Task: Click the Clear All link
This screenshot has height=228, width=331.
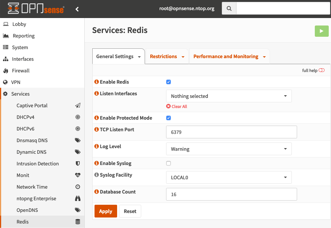Action: coord(179,106)
